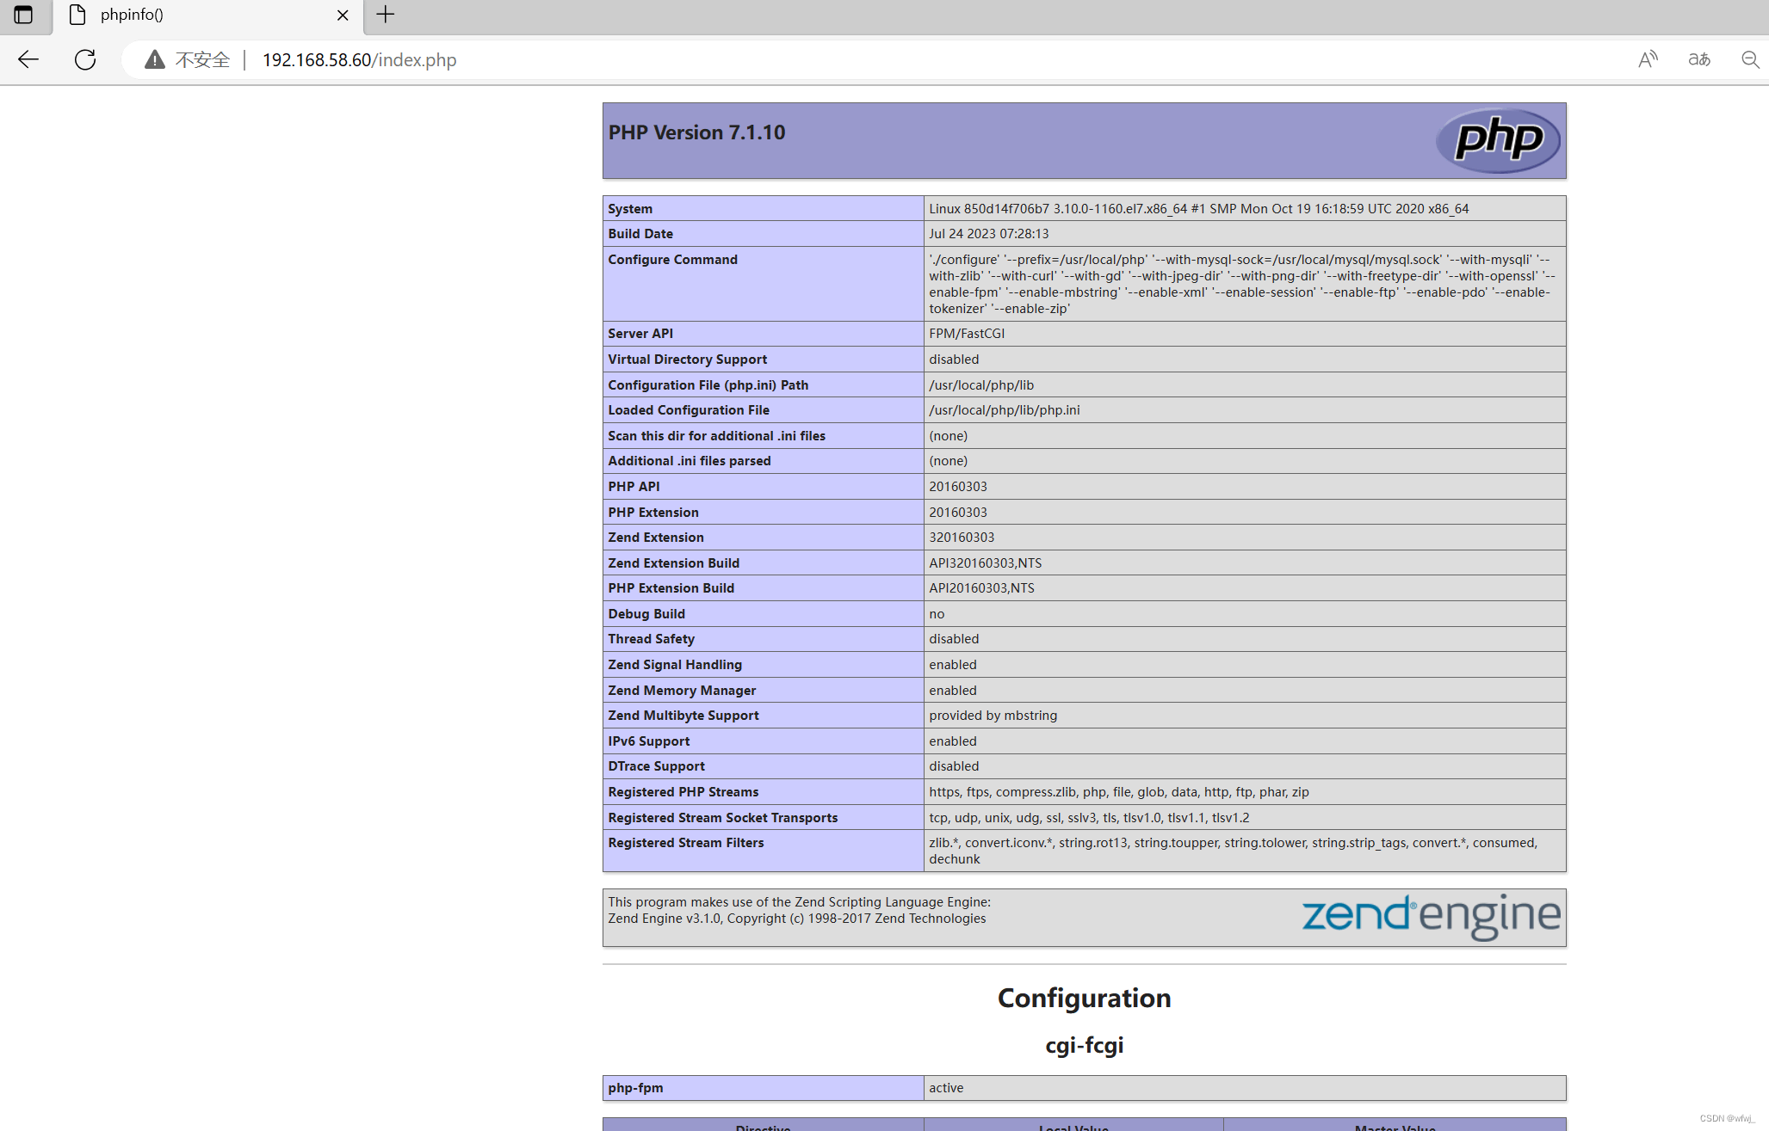Click the Zend Engine v3.1.0 copyright text
1769x1131 pixels.
[x=796, y=919]
